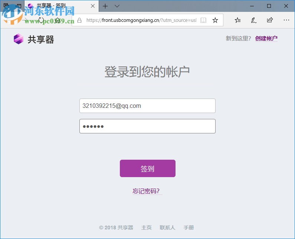Close the 共享器 - 签到 tab
The image size is (295, 239).
tap(92, 6)
